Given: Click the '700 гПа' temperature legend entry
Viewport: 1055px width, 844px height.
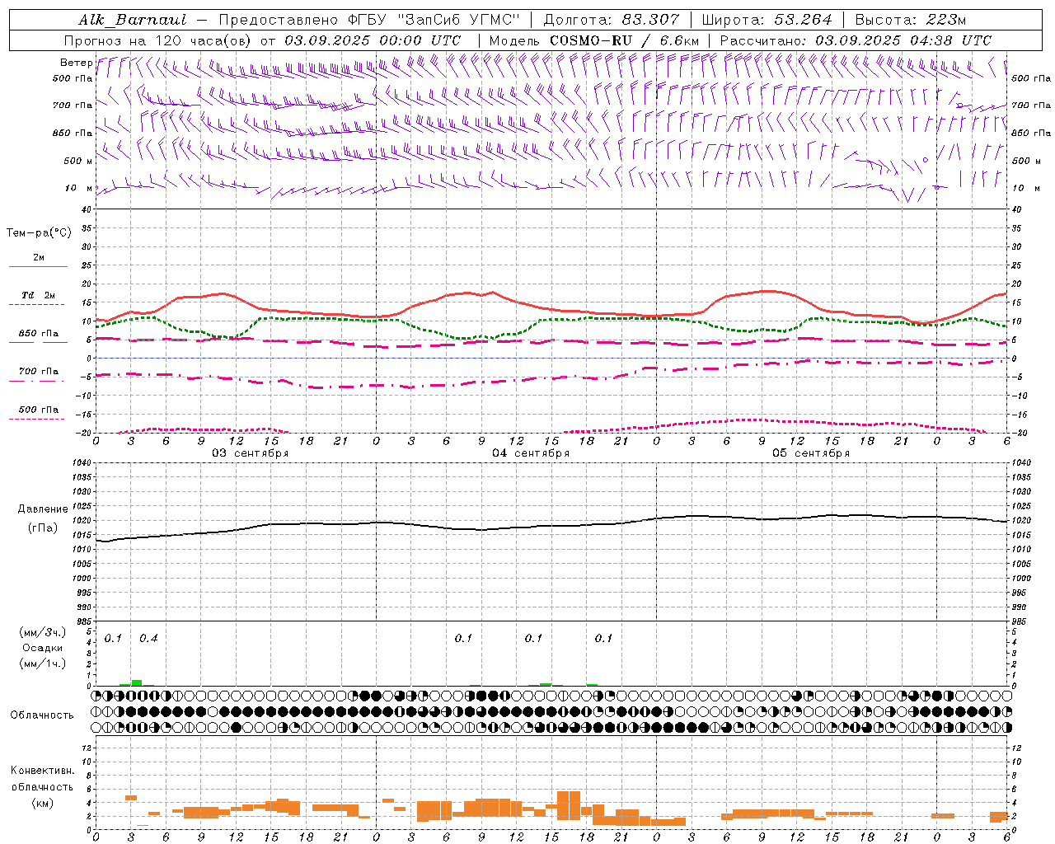Looking at the screenshot, I should coord(39,372).
